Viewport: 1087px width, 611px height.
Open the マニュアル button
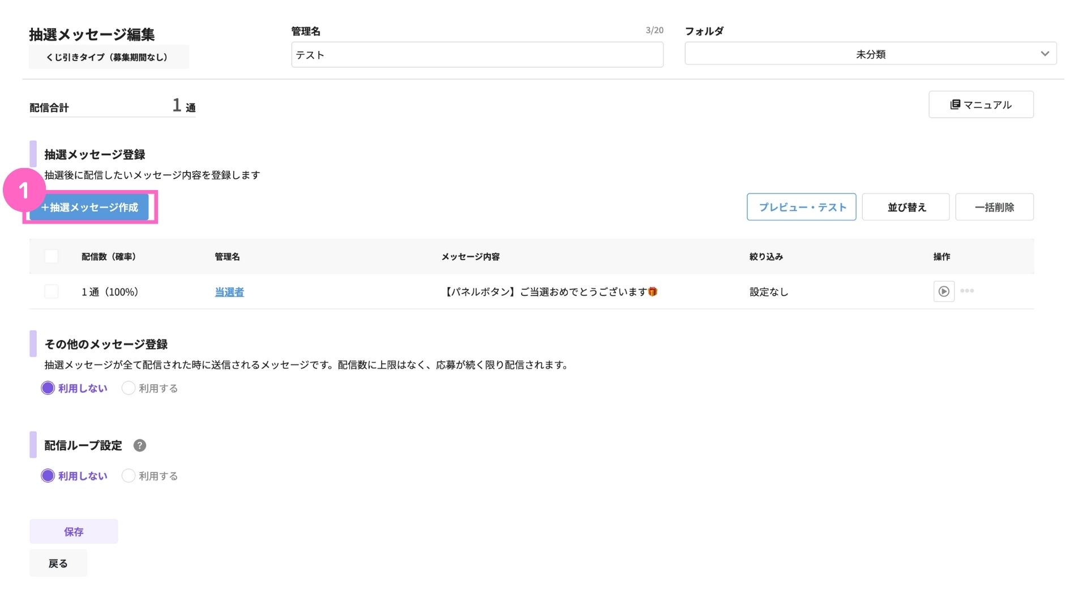coord(981,105)
